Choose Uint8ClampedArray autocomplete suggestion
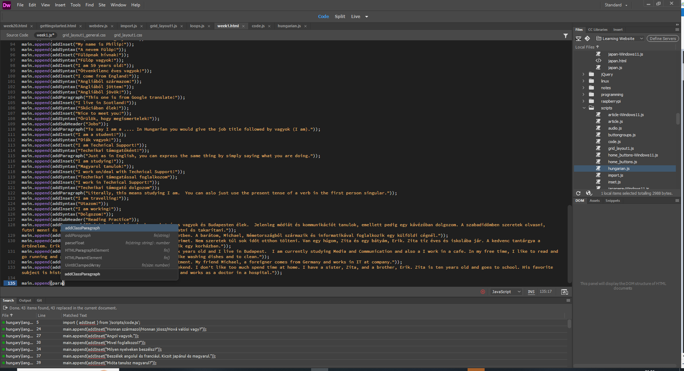684x371 pixels. coord(119,265)
